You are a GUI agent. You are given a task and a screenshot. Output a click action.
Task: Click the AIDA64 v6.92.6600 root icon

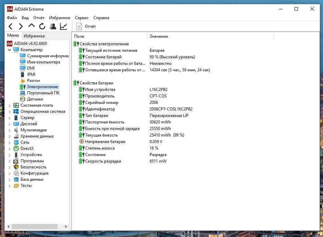pyautogui.click(x=10, y=44)
